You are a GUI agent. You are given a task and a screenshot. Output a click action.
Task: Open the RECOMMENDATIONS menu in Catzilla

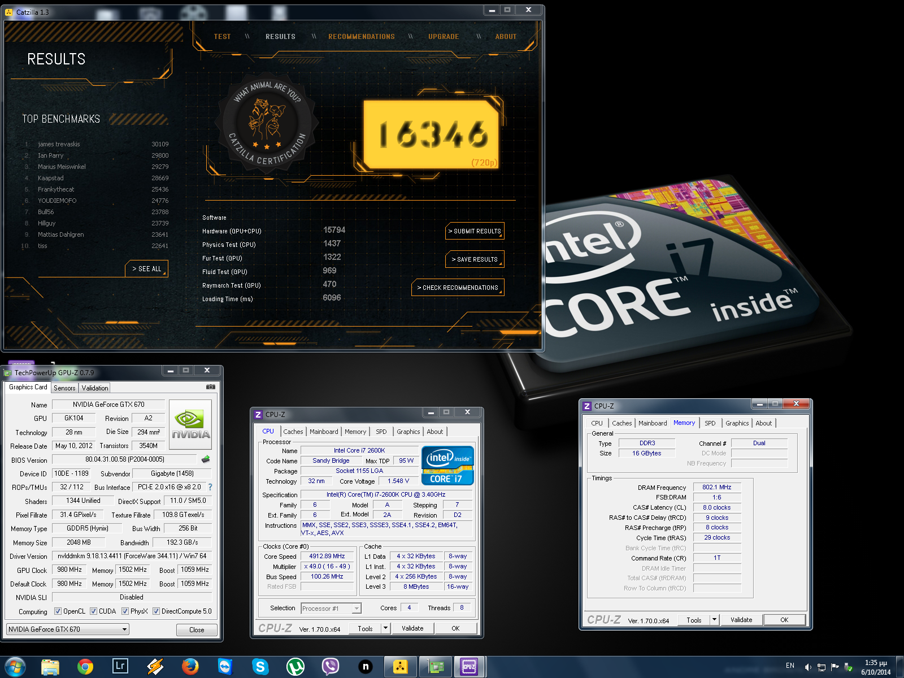tap(362, 37)
